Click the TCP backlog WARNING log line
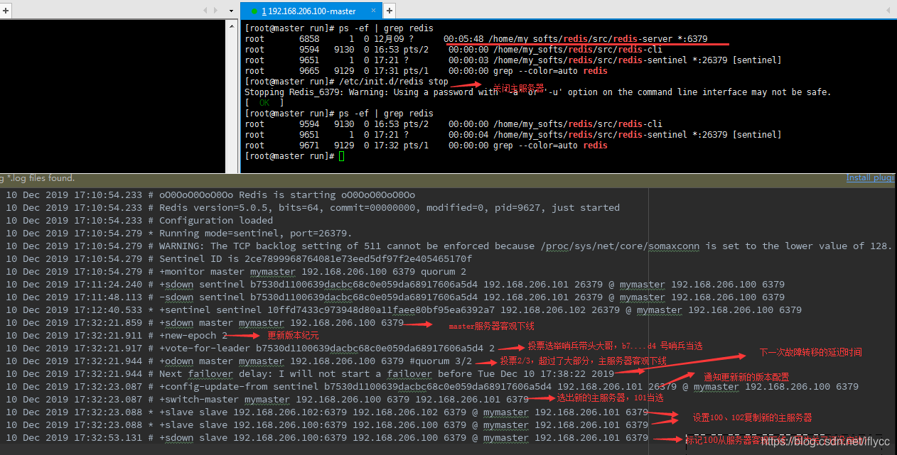 (449, 246)
